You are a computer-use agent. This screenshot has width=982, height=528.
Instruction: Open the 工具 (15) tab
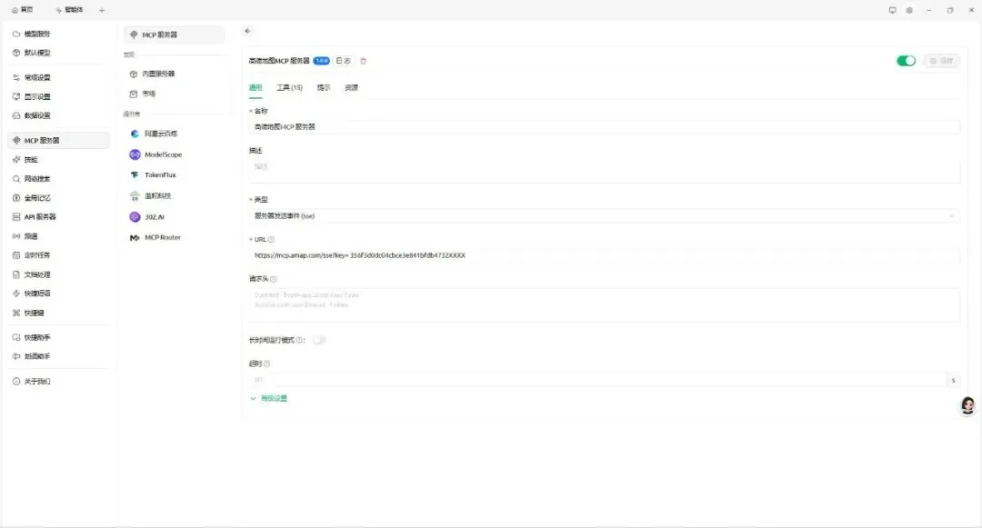click(289, 87)
